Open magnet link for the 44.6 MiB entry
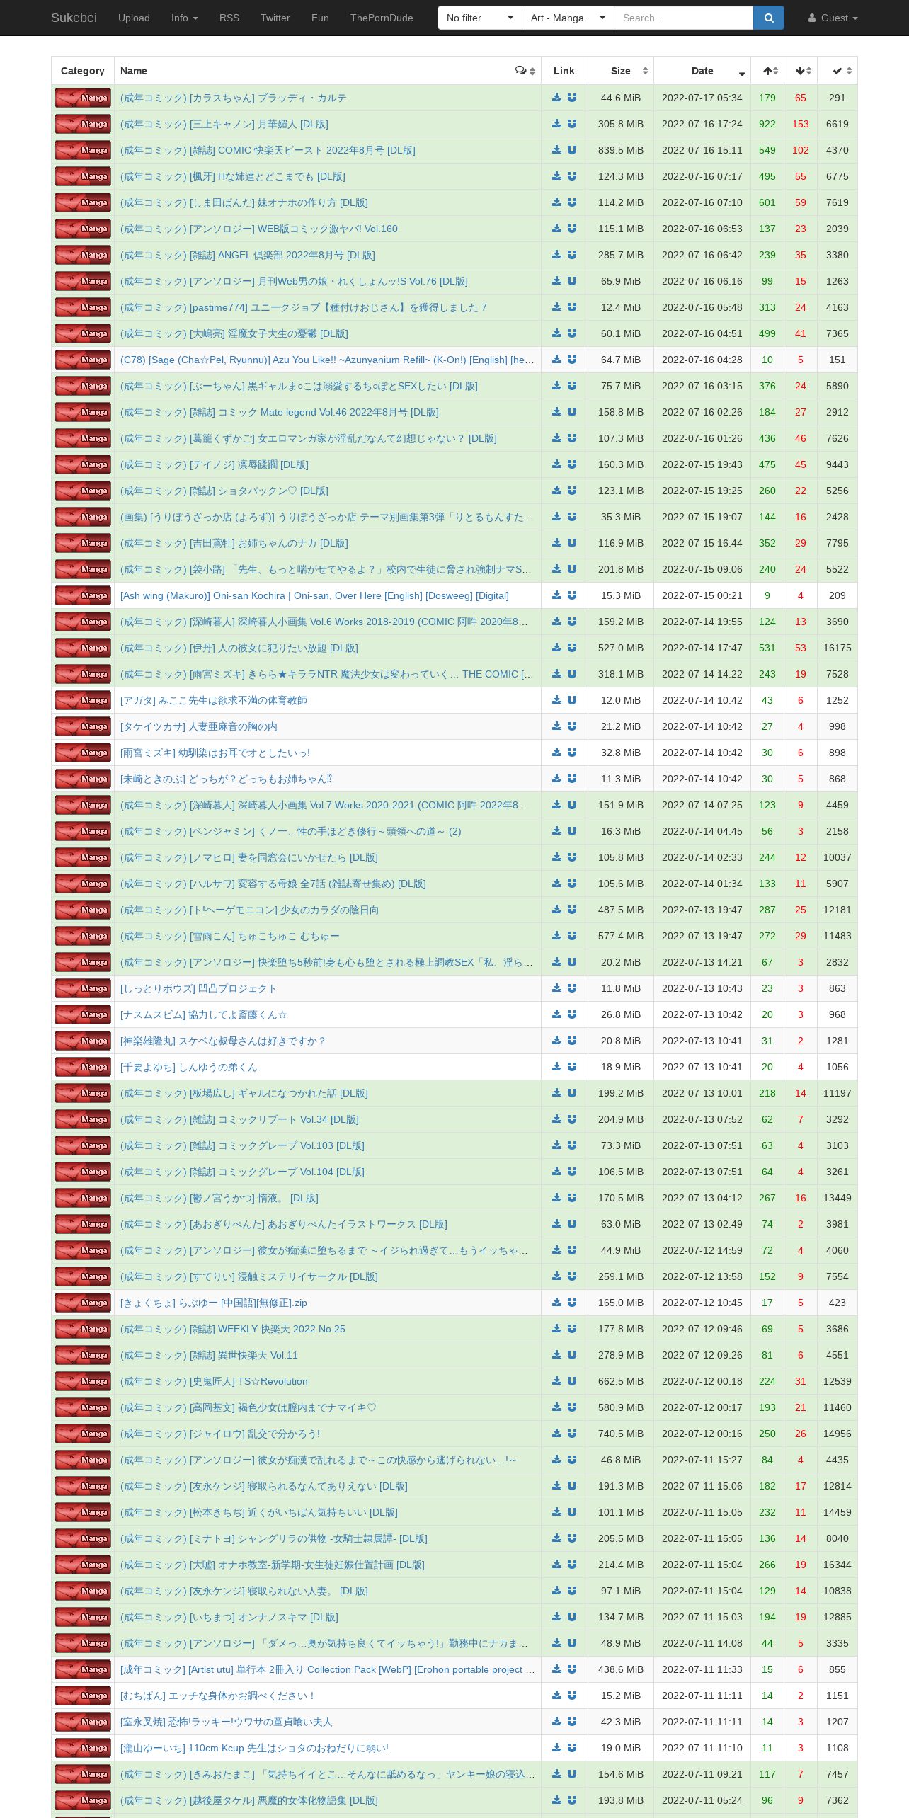 point(572,98)
